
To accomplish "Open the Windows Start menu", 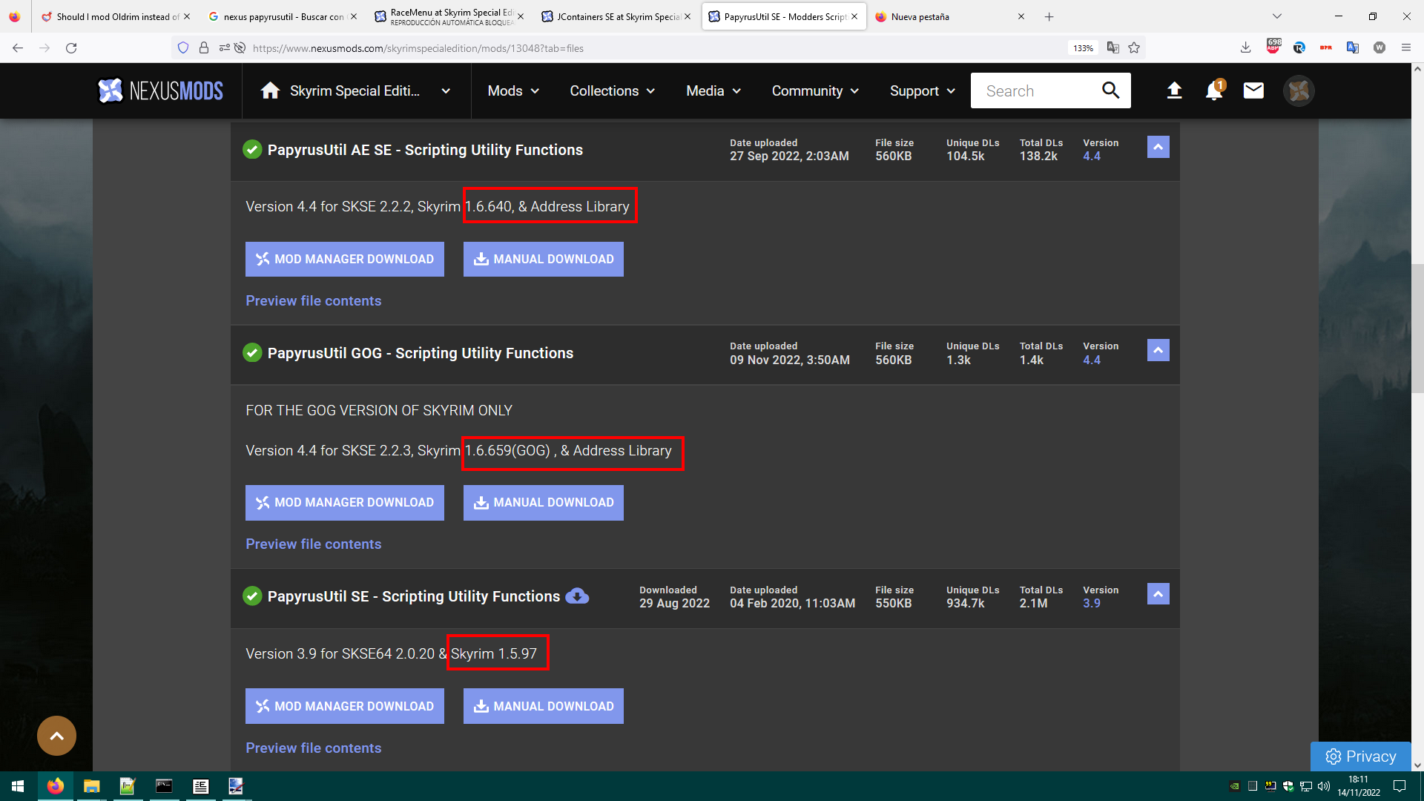I will 18,786.
